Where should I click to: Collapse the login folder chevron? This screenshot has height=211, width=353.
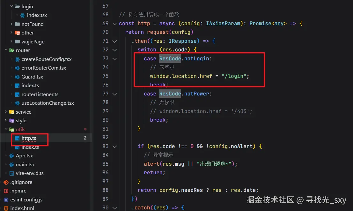(11, 6)
